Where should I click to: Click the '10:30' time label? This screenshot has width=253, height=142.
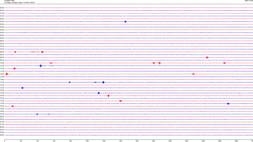[x=2, y=66]
